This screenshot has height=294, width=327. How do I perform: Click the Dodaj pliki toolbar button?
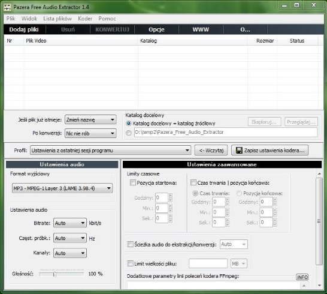pos(24,29)
